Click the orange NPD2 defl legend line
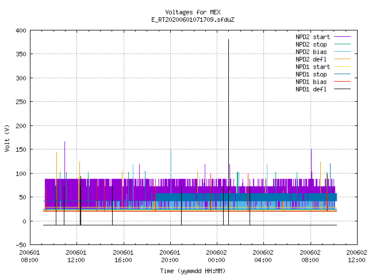 pyautogui.click(x=342, y=59)
